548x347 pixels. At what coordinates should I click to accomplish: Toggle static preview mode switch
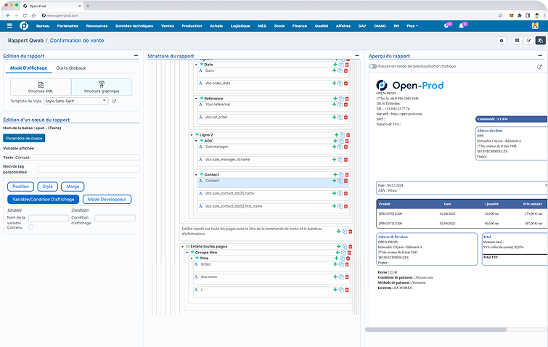[x=373, y=66]
